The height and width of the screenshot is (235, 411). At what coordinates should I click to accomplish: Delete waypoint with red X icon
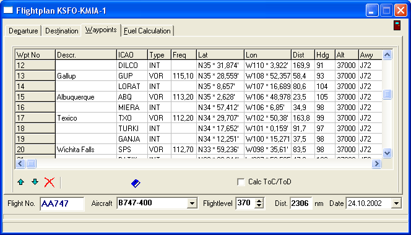50,182
